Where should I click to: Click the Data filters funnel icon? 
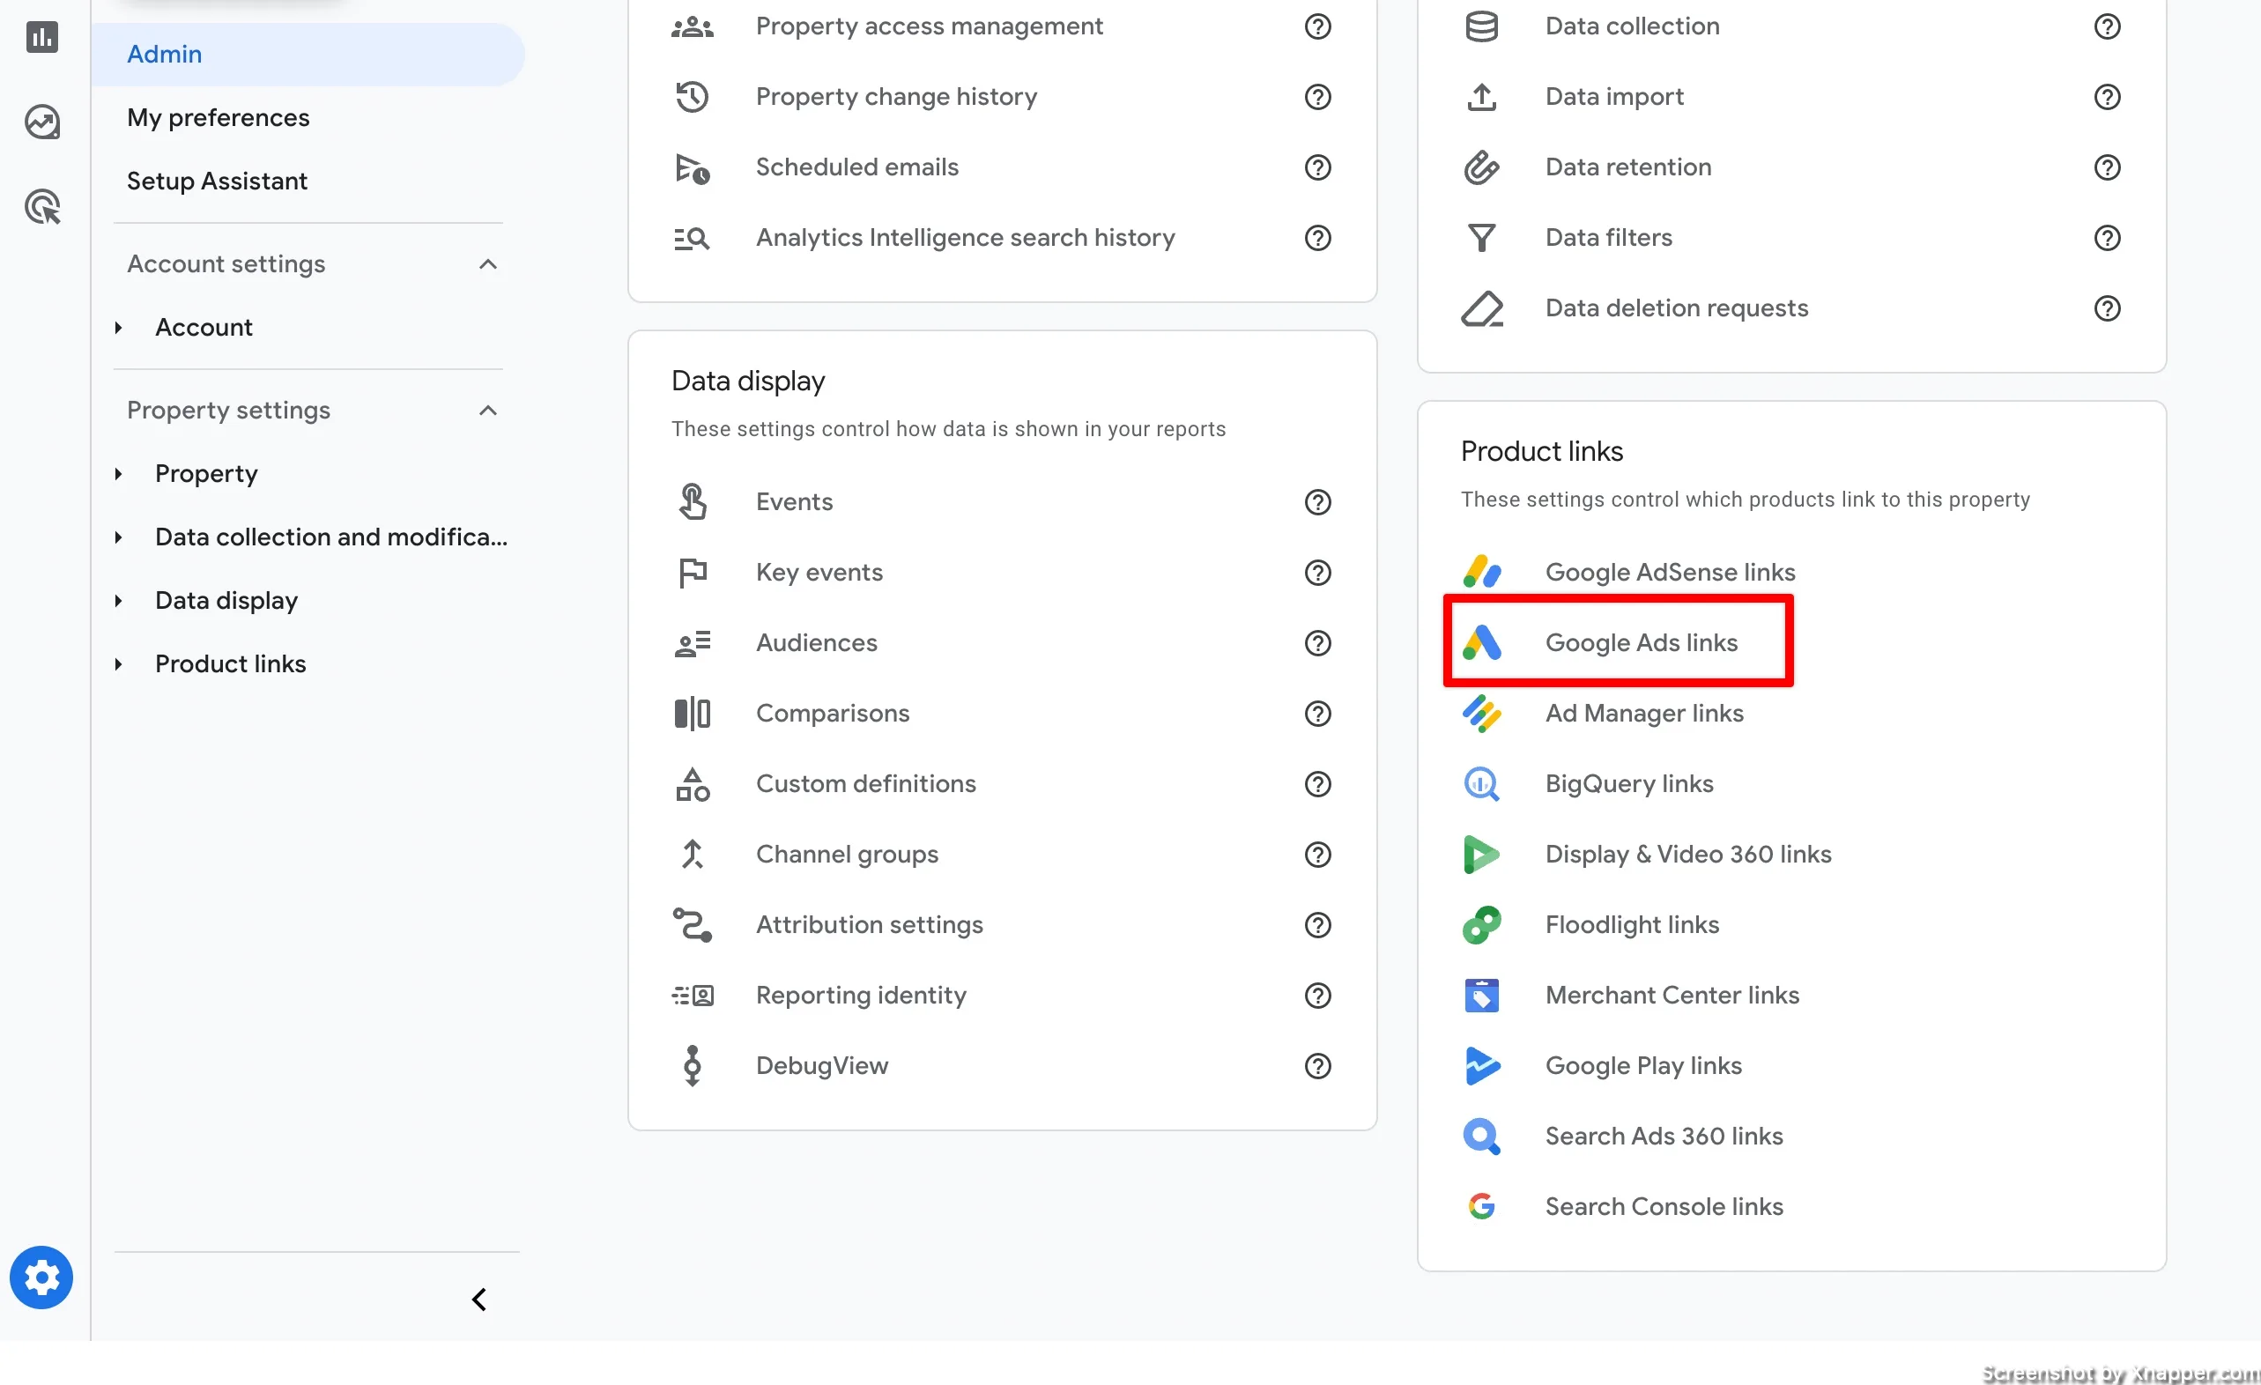point(1481,239)
